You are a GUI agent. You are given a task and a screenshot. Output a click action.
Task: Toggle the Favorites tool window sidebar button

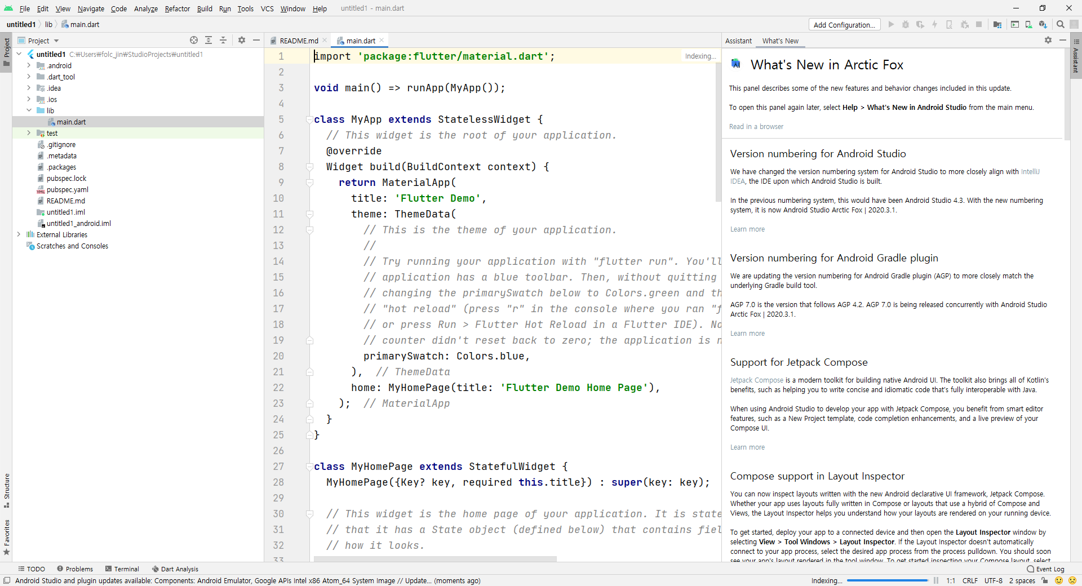click(x=6, y=538)
